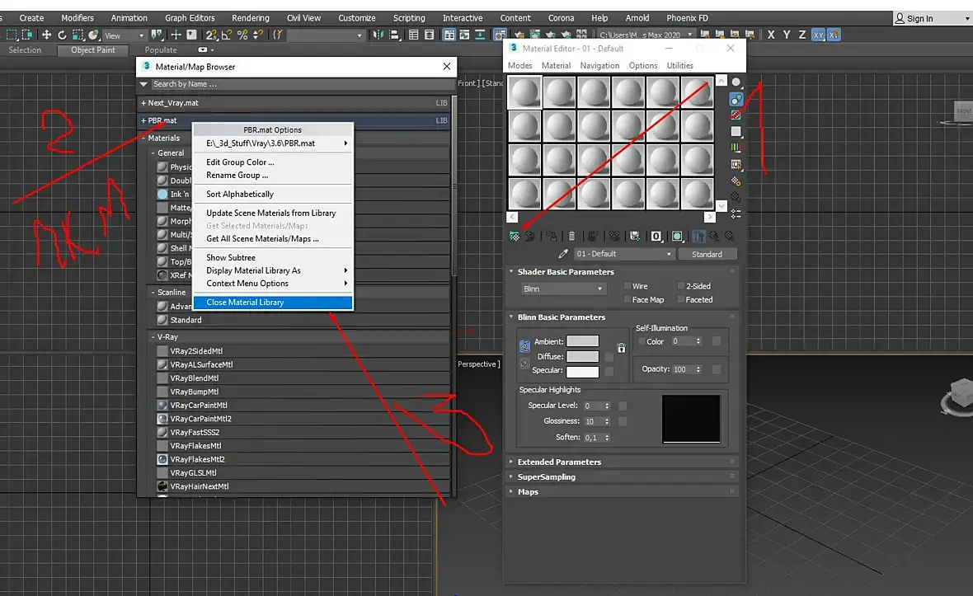
Task: Click Put to Library save icon
Action: click(x=635, y=237)
